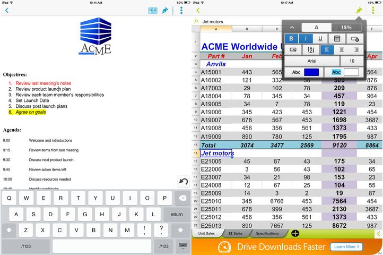The width and height of the screenshot is (383, 255).
Task: Open the Specifications sheet tab
Action: coord(267,233)
